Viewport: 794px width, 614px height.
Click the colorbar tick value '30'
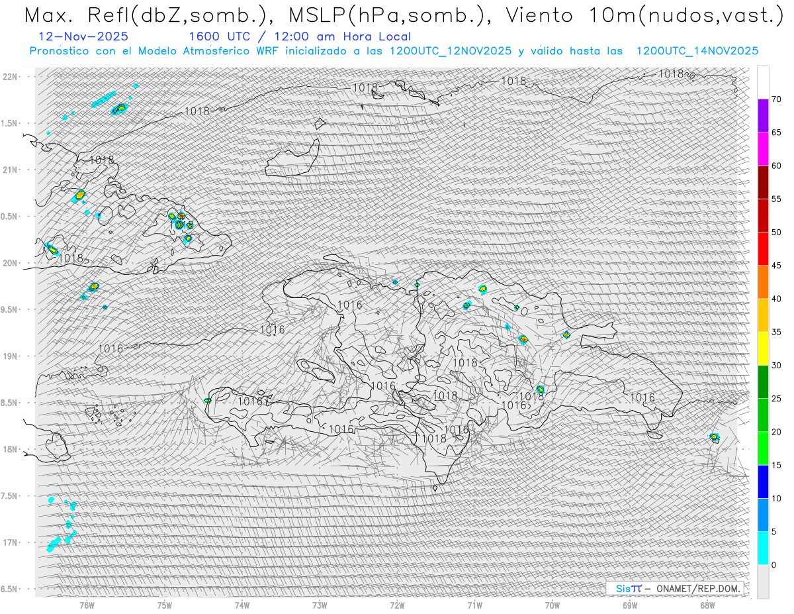776,365
